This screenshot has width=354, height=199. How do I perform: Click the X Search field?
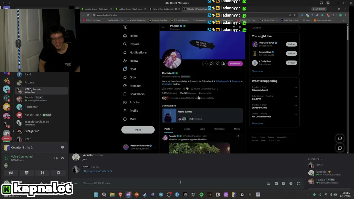(274, 28)
